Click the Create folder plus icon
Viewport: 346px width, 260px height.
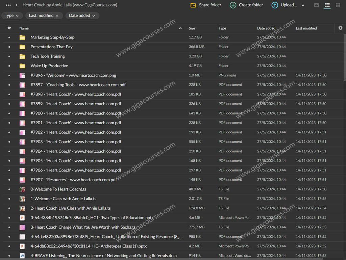pyautogui.click(x=233, y=5)
